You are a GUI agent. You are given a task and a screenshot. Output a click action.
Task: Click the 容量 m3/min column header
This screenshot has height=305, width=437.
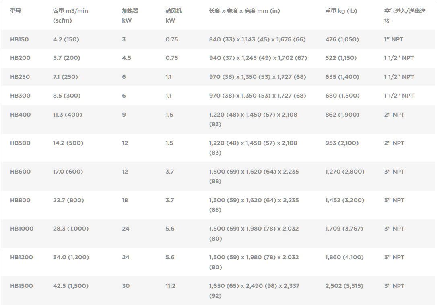70,16
